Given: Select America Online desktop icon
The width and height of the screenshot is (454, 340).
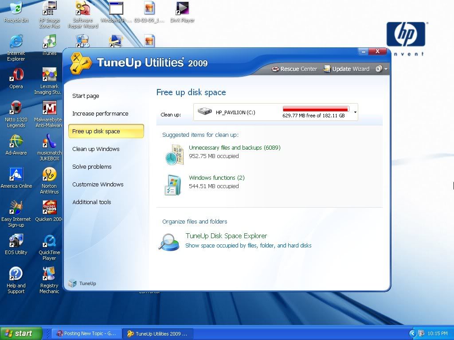Looking at the screenshot, I should point(16,178).
